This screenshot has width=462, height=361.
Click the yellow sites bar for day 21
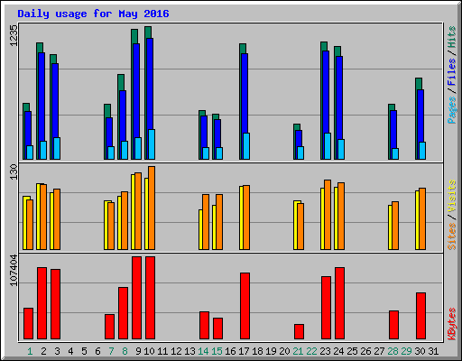click(295, 225)
